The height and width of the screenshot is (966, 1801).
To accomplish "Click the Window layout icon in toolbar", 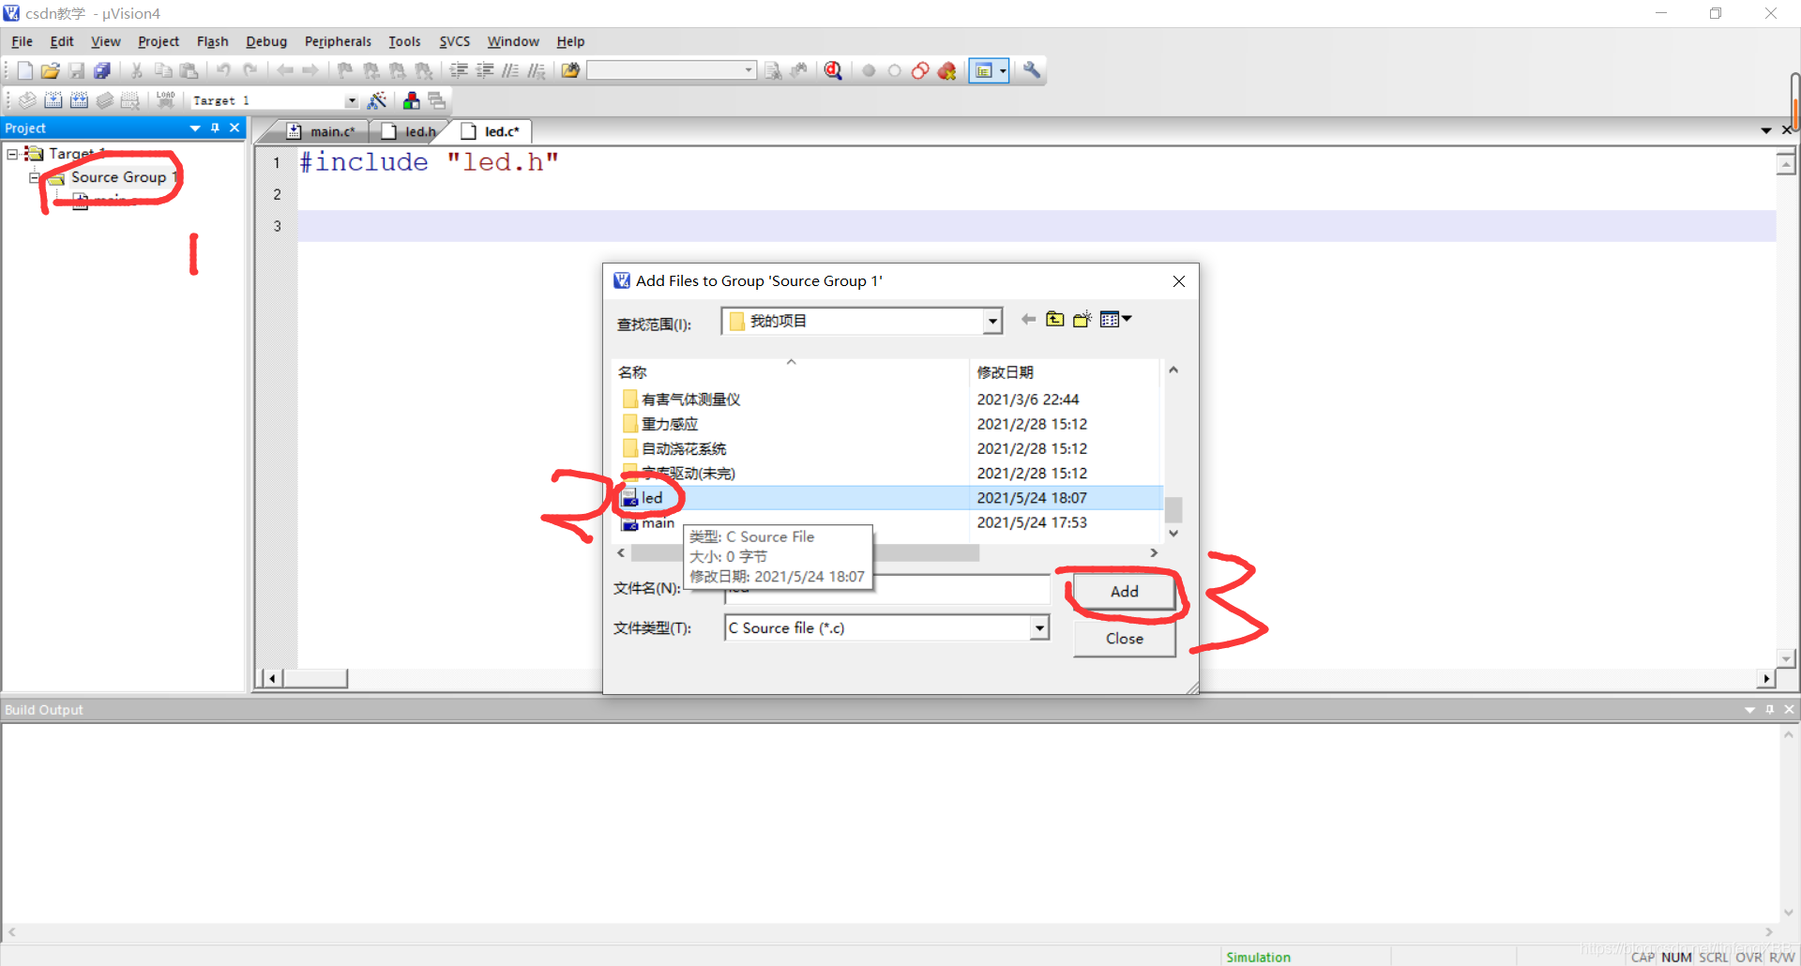I will 982,70.
